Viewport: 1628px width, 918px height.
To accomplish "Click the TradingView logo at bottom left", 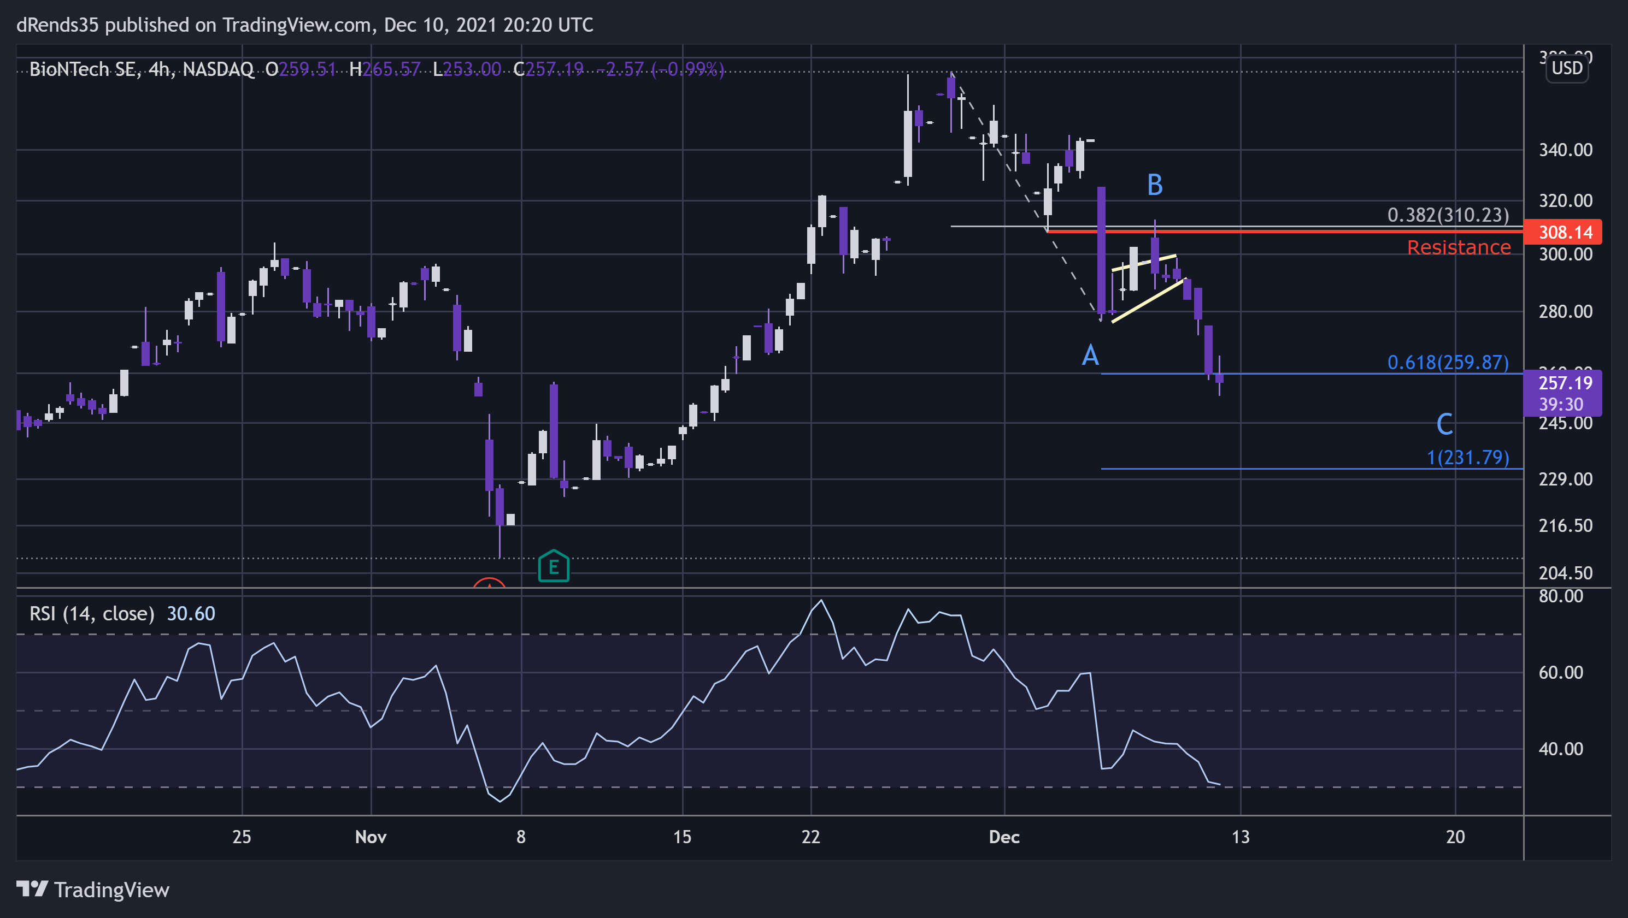I will pyautogui.click(x=93, y=890).
